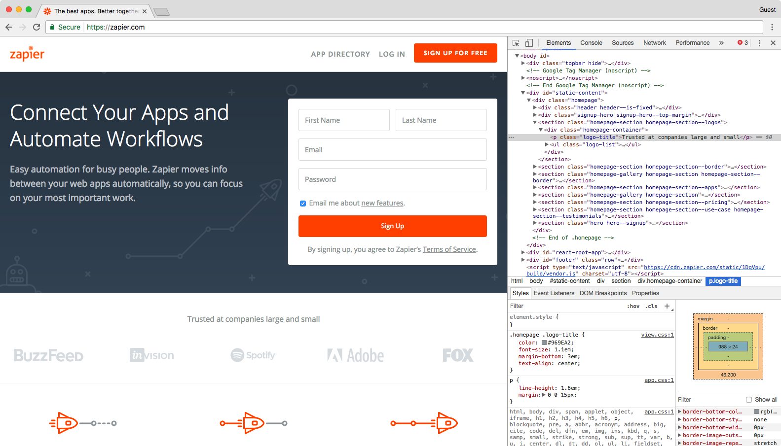Open the Chrome three-dot menu
This screenshot has height=446, width=781.
[772, 27]
